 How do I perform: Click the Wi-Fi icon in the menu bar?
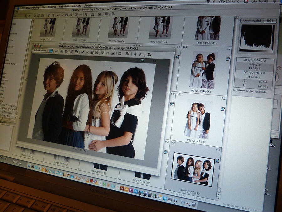[208, 2]
